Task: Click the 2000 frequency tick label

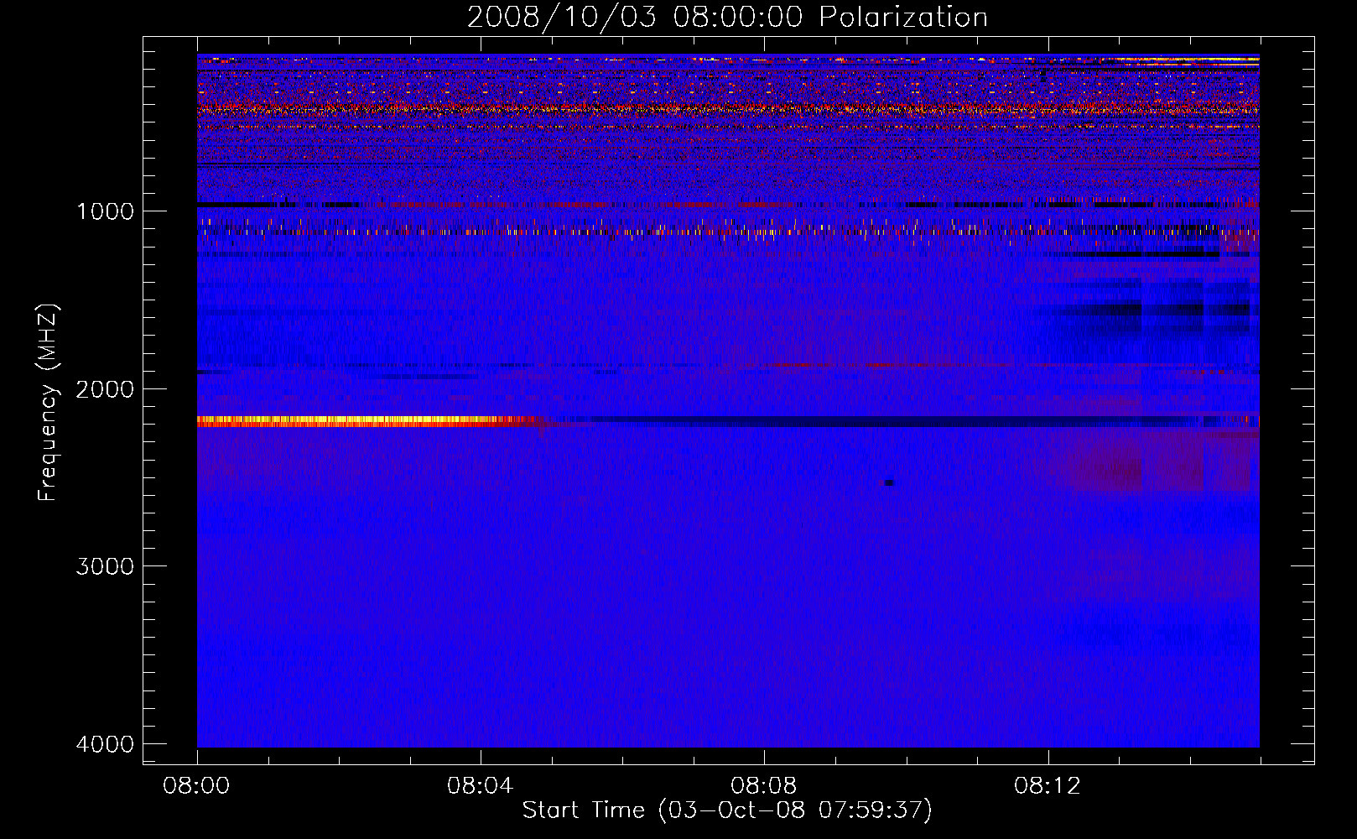Action: 106,389
